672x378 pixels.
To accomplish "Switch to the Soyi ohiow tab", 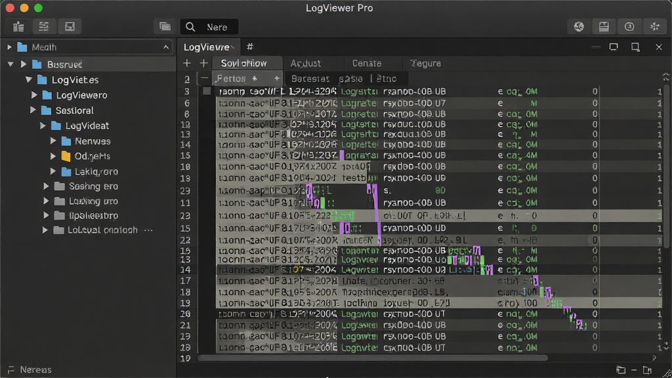I will [247, 64].
